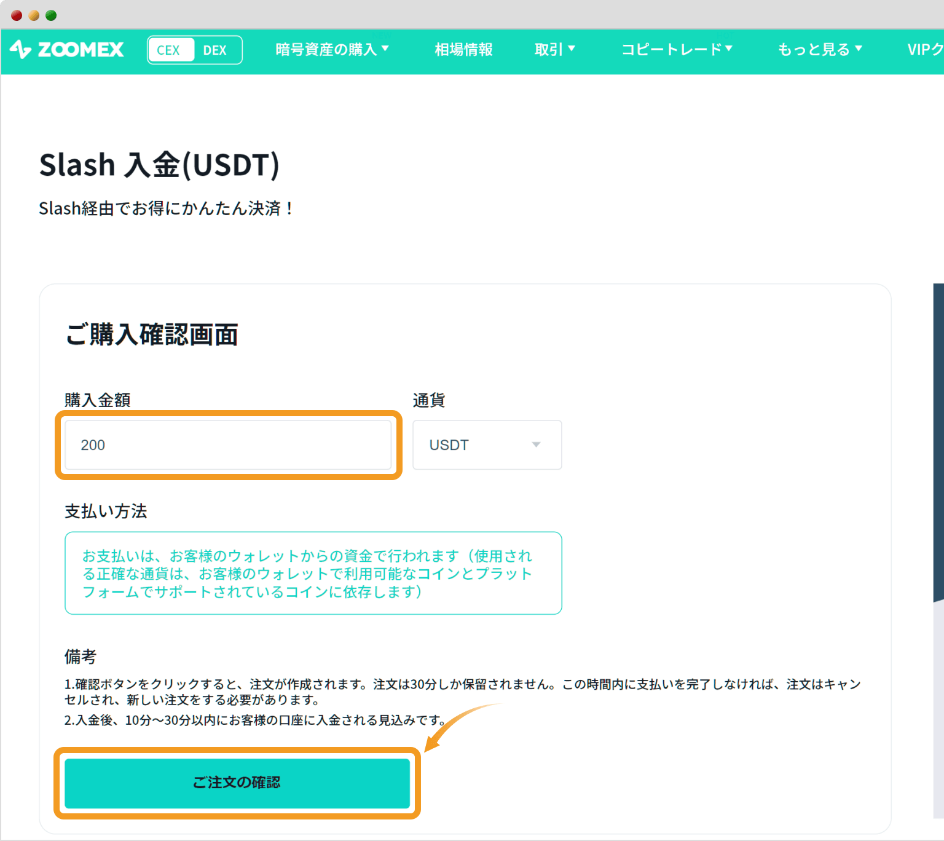Click the macOS green full-screen button

[50, 14]
